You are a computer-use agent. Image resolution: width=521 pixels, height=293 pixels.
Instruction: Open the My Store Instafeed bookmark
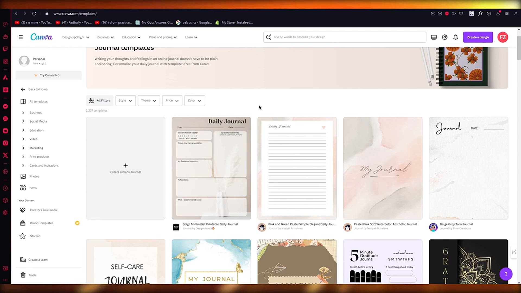point(234,23)
